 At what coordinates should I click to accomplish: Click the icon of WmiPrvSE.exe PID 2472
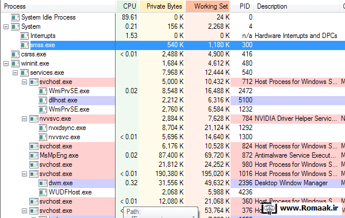click(x=43, y=91)
